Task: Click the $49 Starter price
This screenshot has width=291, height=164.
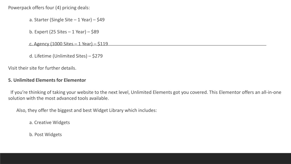Action: click(x=101, y=20)
